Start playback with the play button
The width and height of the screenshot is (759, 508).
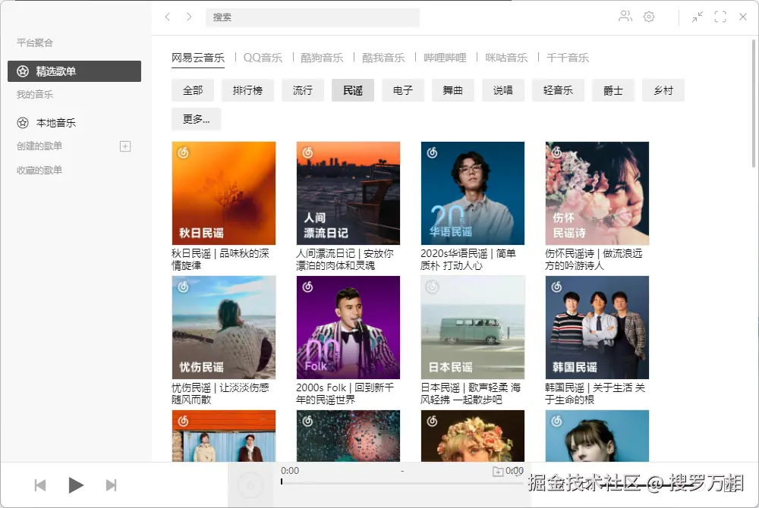[75, 484]
